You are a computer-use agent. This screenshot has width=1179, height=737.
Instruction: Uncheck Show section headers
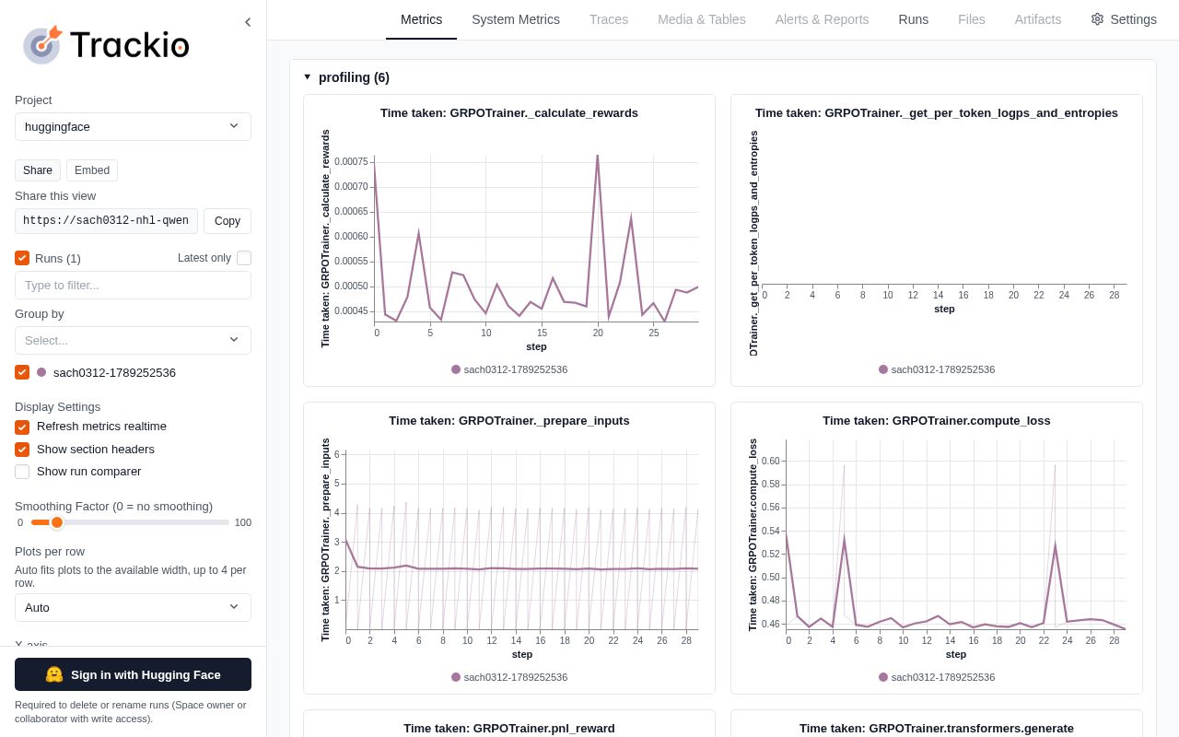pyautogui.click(x=22, y=450)
